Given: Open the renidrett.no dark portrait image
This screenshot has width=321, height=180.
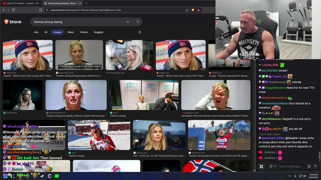Looking at the screenshot, I should coord(23,95).
